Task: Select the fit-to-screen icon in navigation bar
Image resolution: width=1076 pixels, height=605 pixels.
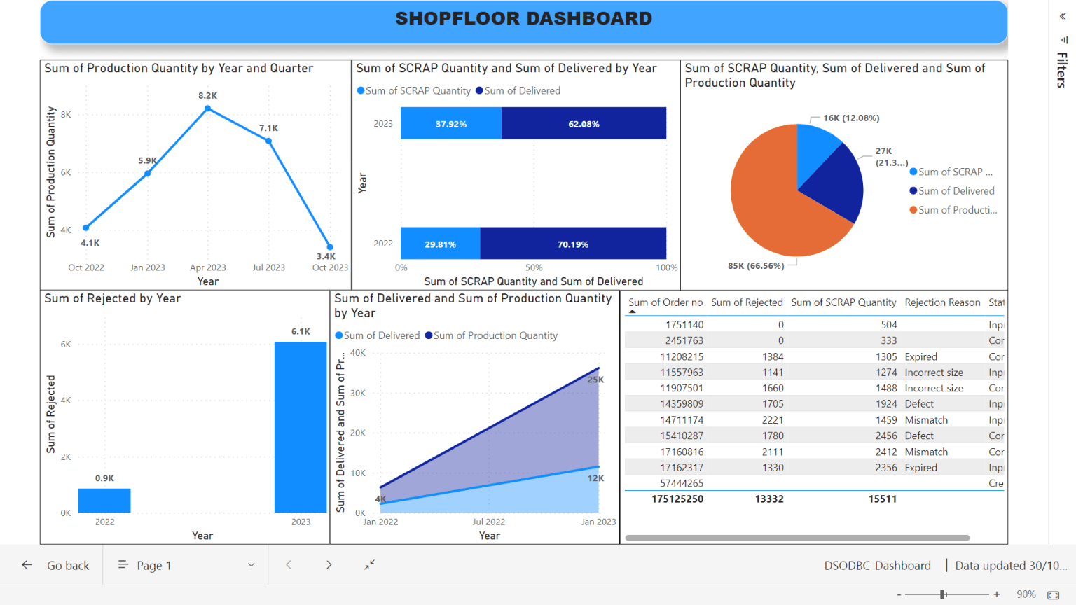Action: click(369, 564)
